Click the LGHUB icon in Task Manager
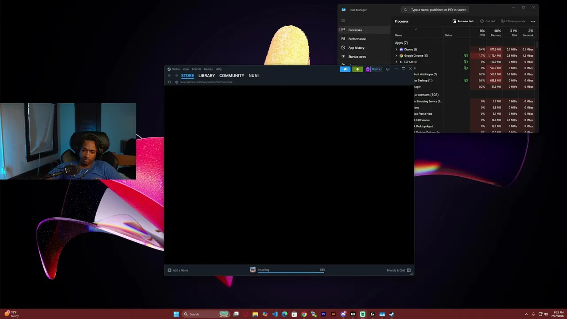The image size is (567, 319). point(401,62)
